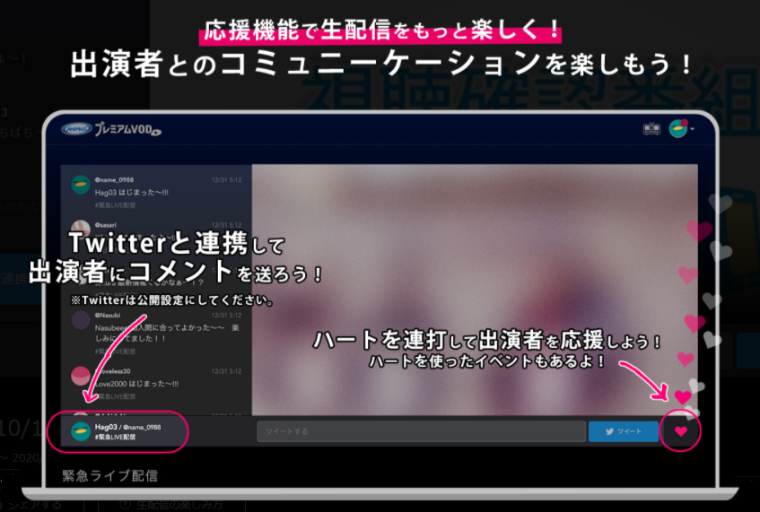Open 生配信の楽しみ方 link at bottom
The image size is (760, 512).
(x=179, y=504)
